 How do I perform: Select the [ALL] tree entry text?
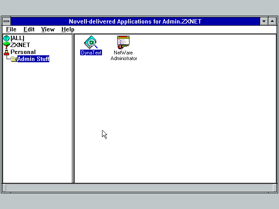point(17,38)
